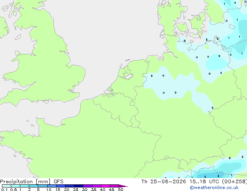247x191 pixels.
Task: Click the 'Precipitation [mm]' title text
Action: [x=25, y=182]
